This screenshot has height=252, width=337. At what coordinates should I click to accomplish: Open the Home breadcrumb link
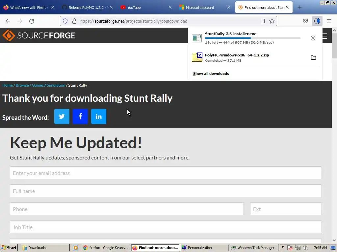(8, 85)
